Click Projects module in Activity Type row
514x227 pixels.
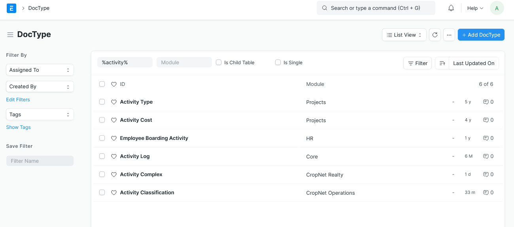coord(316,102)
